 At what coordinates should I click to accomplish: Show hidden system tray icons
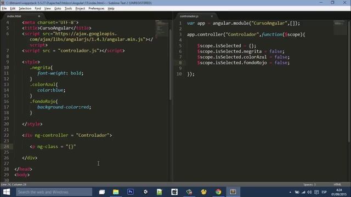pyautogui.click(x=290, y=192)
